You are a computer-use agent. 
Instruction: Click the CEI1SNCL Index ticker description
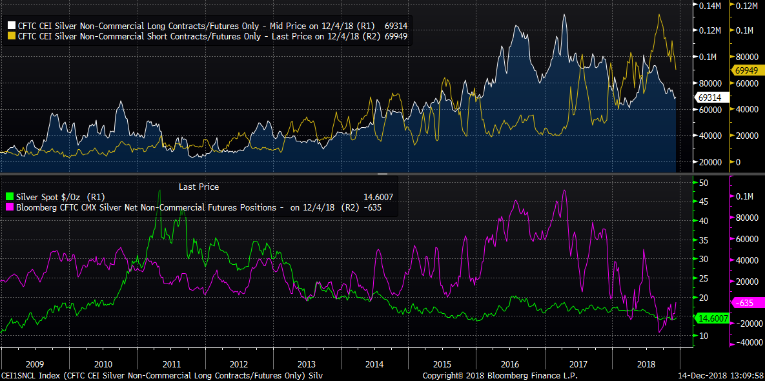[161, 375]
